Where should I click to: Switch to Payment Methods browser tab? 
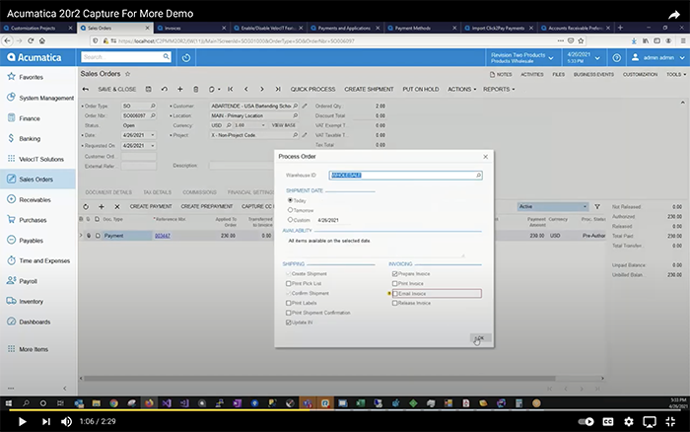[x=422, y=28]
